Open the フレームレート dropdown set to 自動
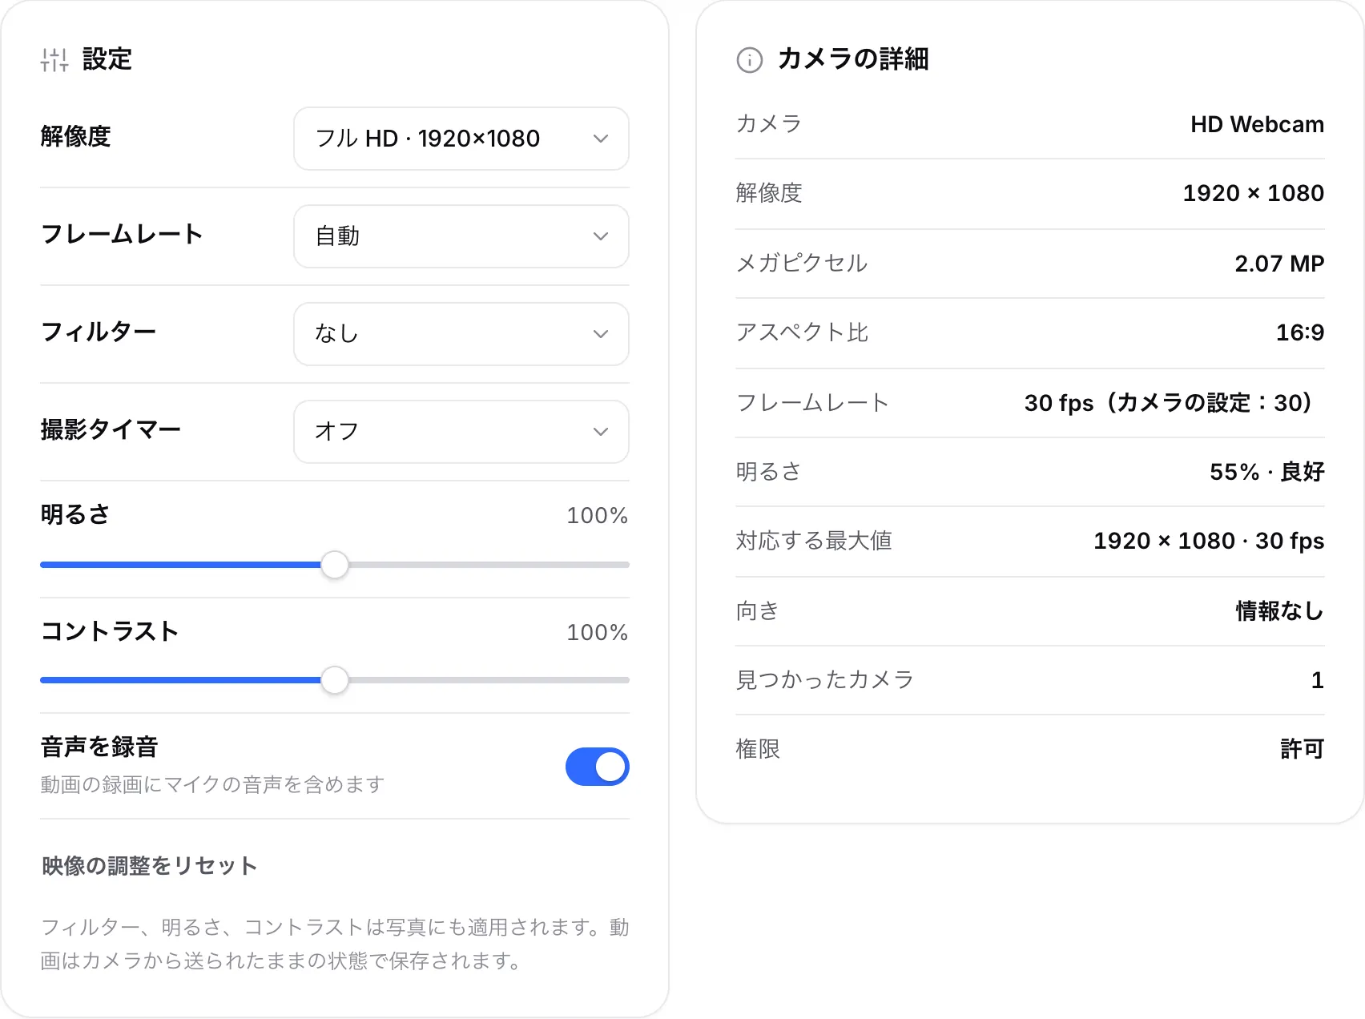The image size is (1365, 1019). tap(461, 236)
